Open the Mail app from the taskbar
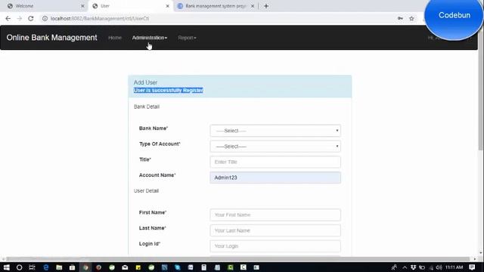484x272 pixels. (x=125, y=267)
